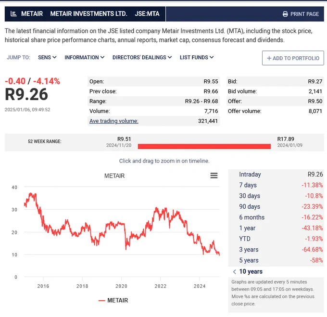Click the 2024/01/09 high date
327x317 pixels.
[289, 145]
